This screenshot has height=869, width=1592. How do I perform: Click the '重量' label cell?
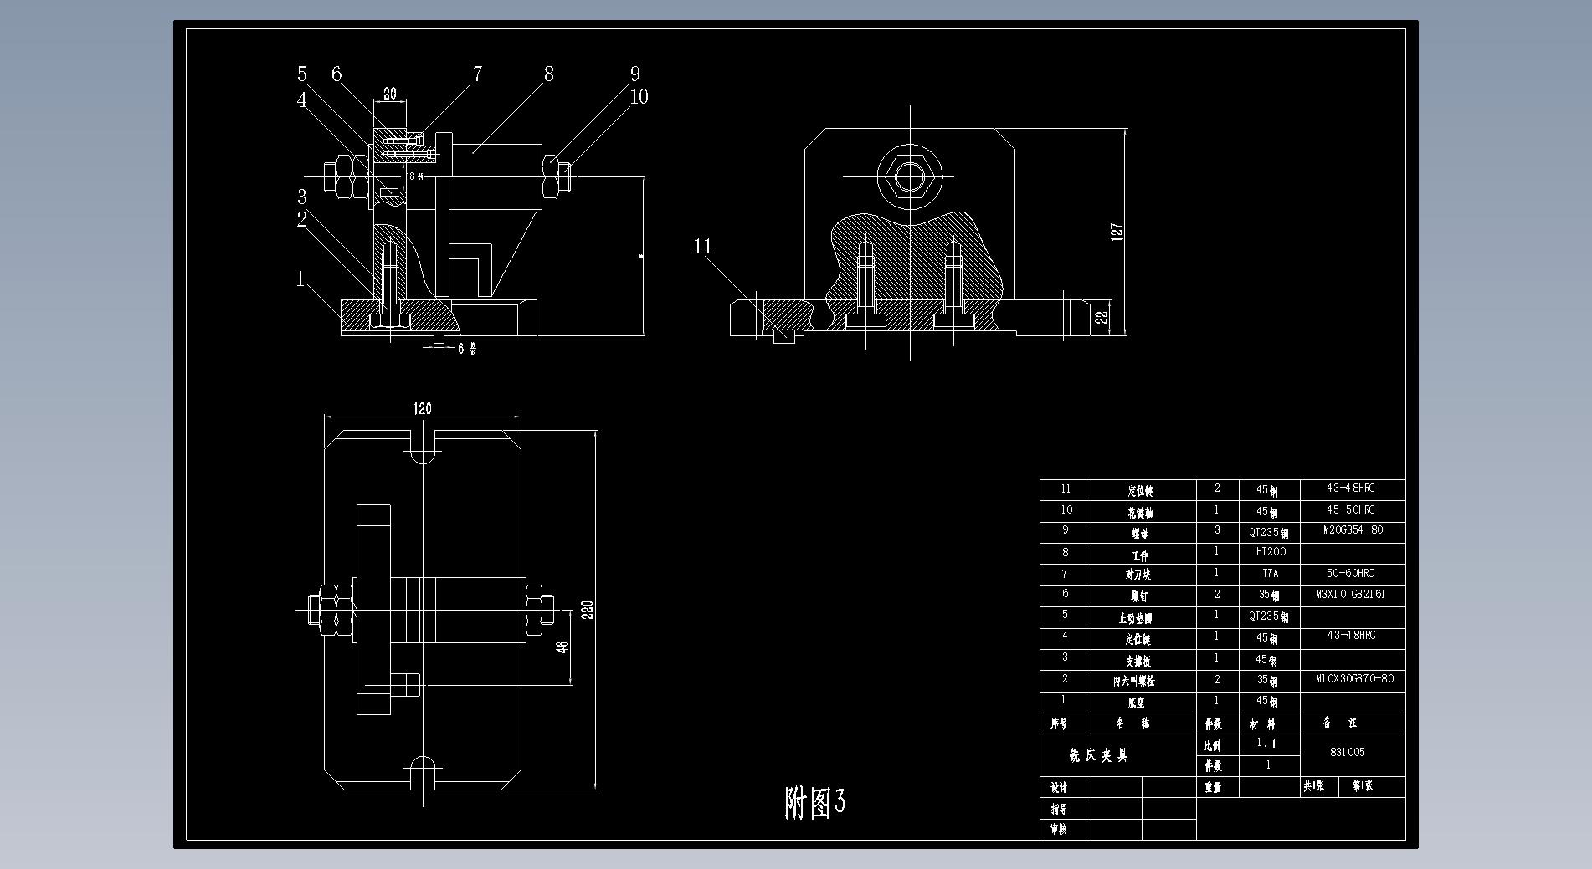(1212, 787)
